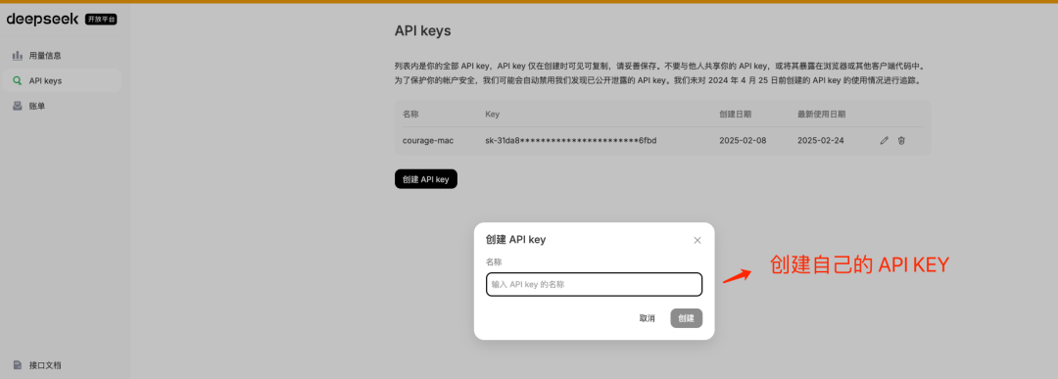Click the bill icon beside 账单
Viewport: 1058px width, 379px height.
click(18, 106)
